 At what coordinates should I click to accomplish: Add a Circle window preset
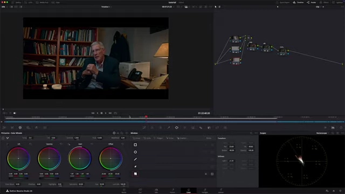pyautogui.click(x=147, y=138)
